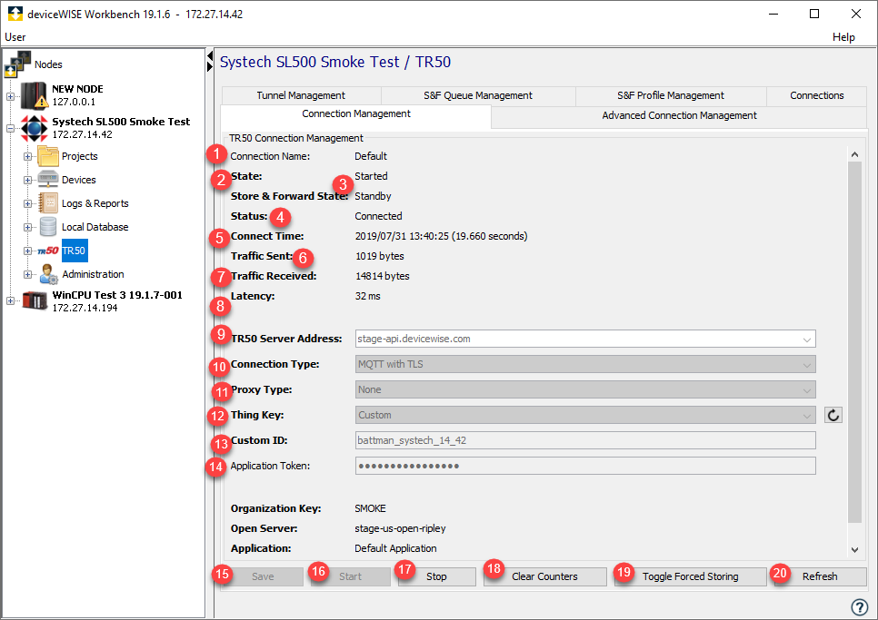This screenshot has width=878, height=620.
Task: Select the Devices tree label
Action: (79, 180)
